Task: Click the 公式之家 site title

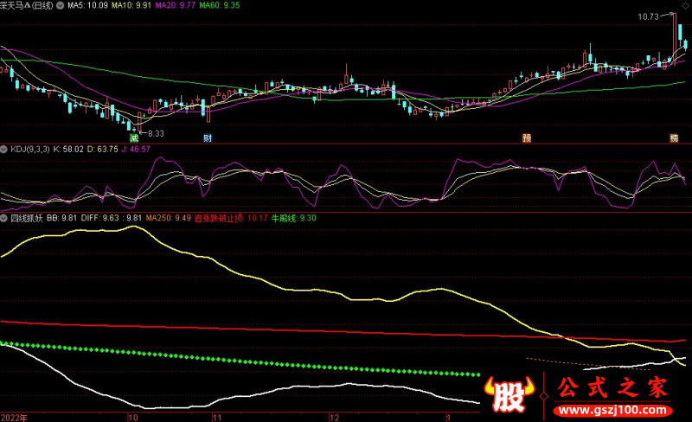Action: pos(612,387)
